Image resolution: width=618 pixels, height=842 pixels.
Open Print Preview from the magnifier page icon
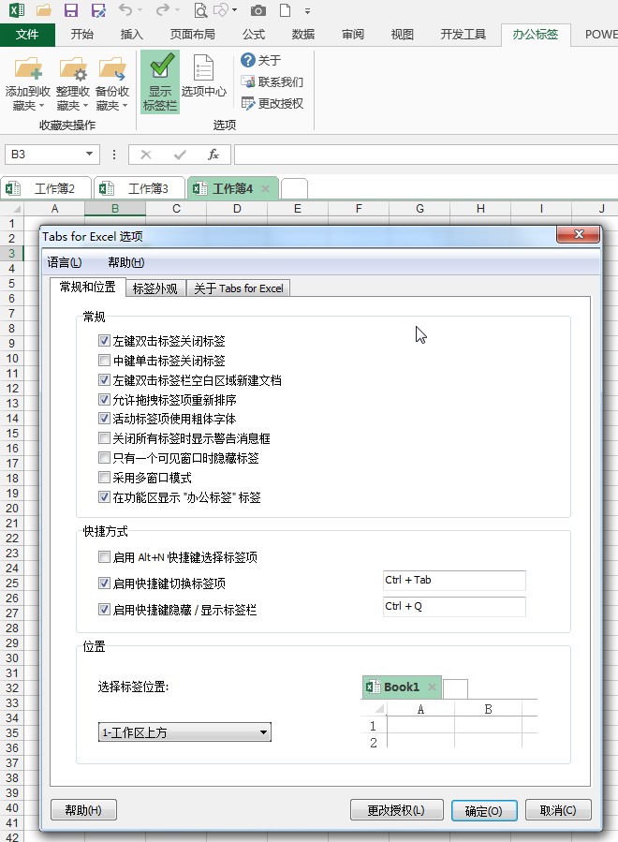[x=200, y=10]
